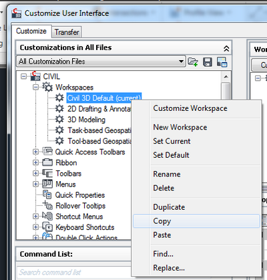
Task: Expand the Toolbars node
Action: 35,173
